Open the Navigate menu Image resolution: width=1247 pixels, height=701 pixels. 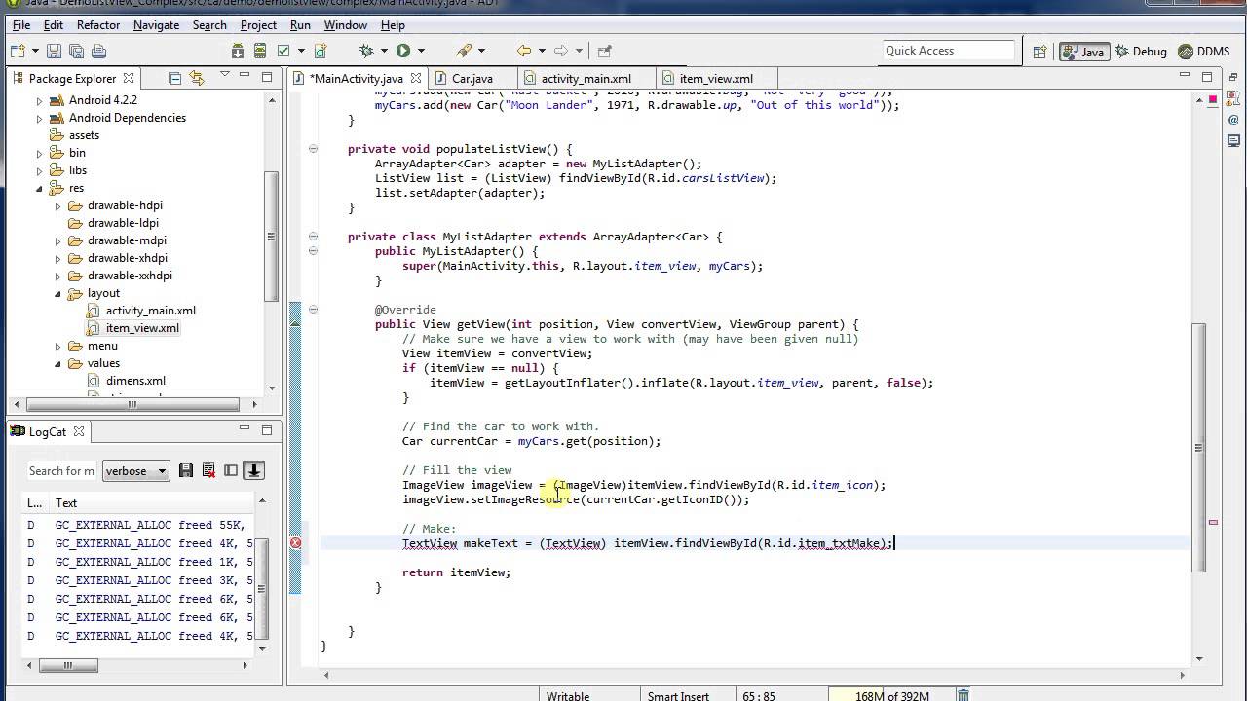[x=156, y=24]
